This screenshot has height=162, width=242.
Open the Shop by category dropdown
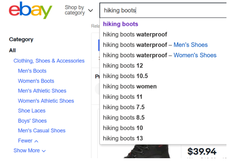point(79,10)
